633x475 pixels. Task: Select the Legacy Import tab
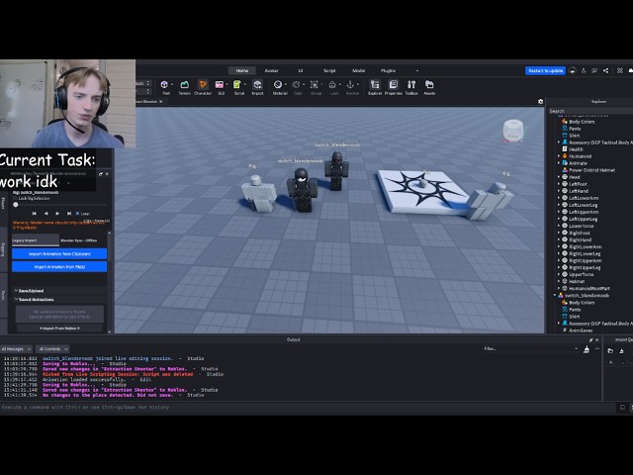pos(36,240)
